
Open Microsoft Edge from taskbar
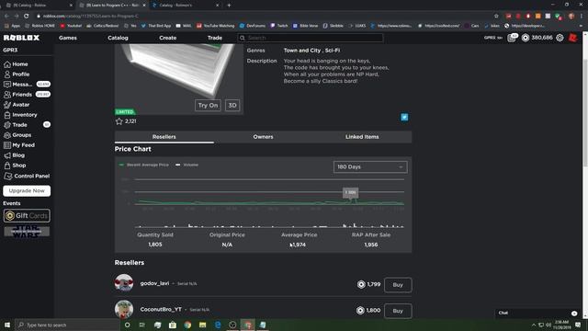click(x=218, y=325)
